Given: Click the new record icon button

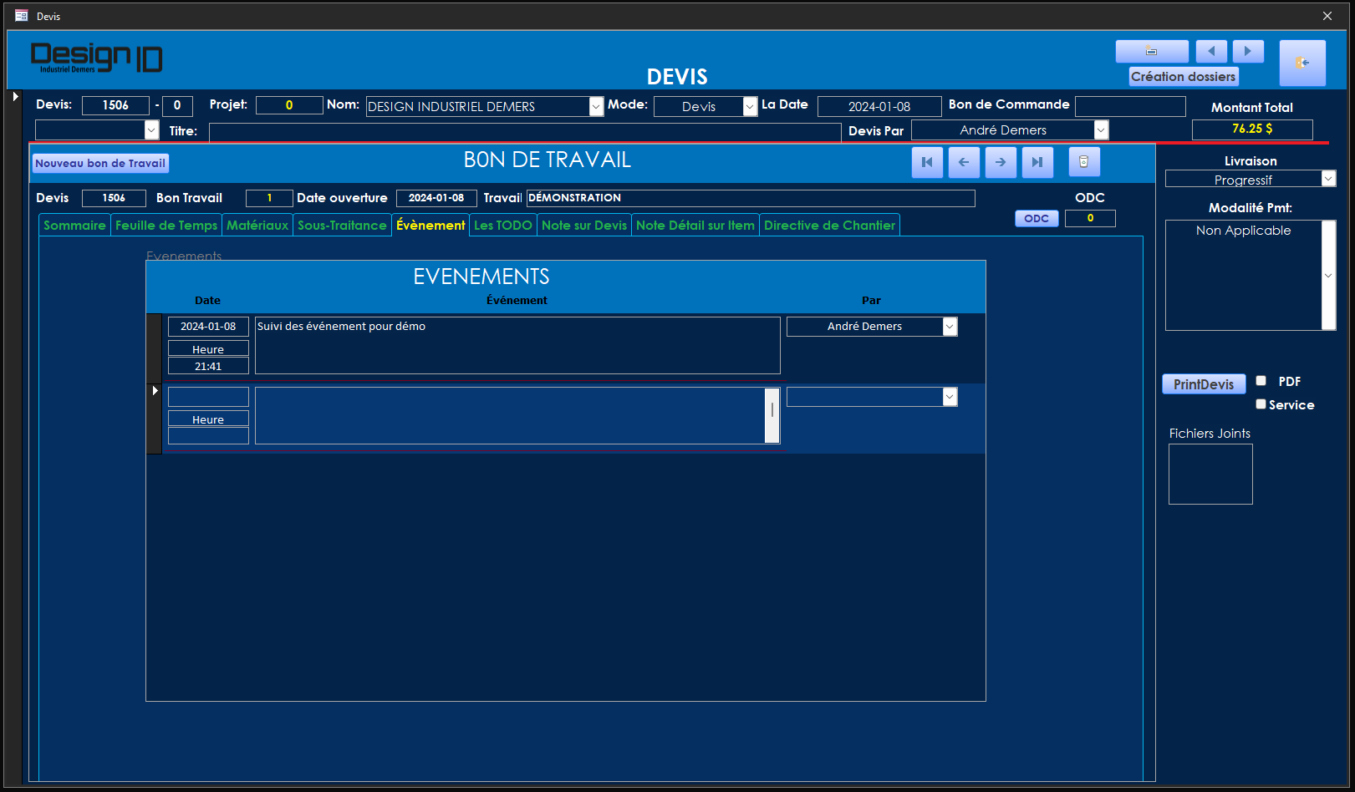Looking at the screenshot, I should pos(1151,51).
